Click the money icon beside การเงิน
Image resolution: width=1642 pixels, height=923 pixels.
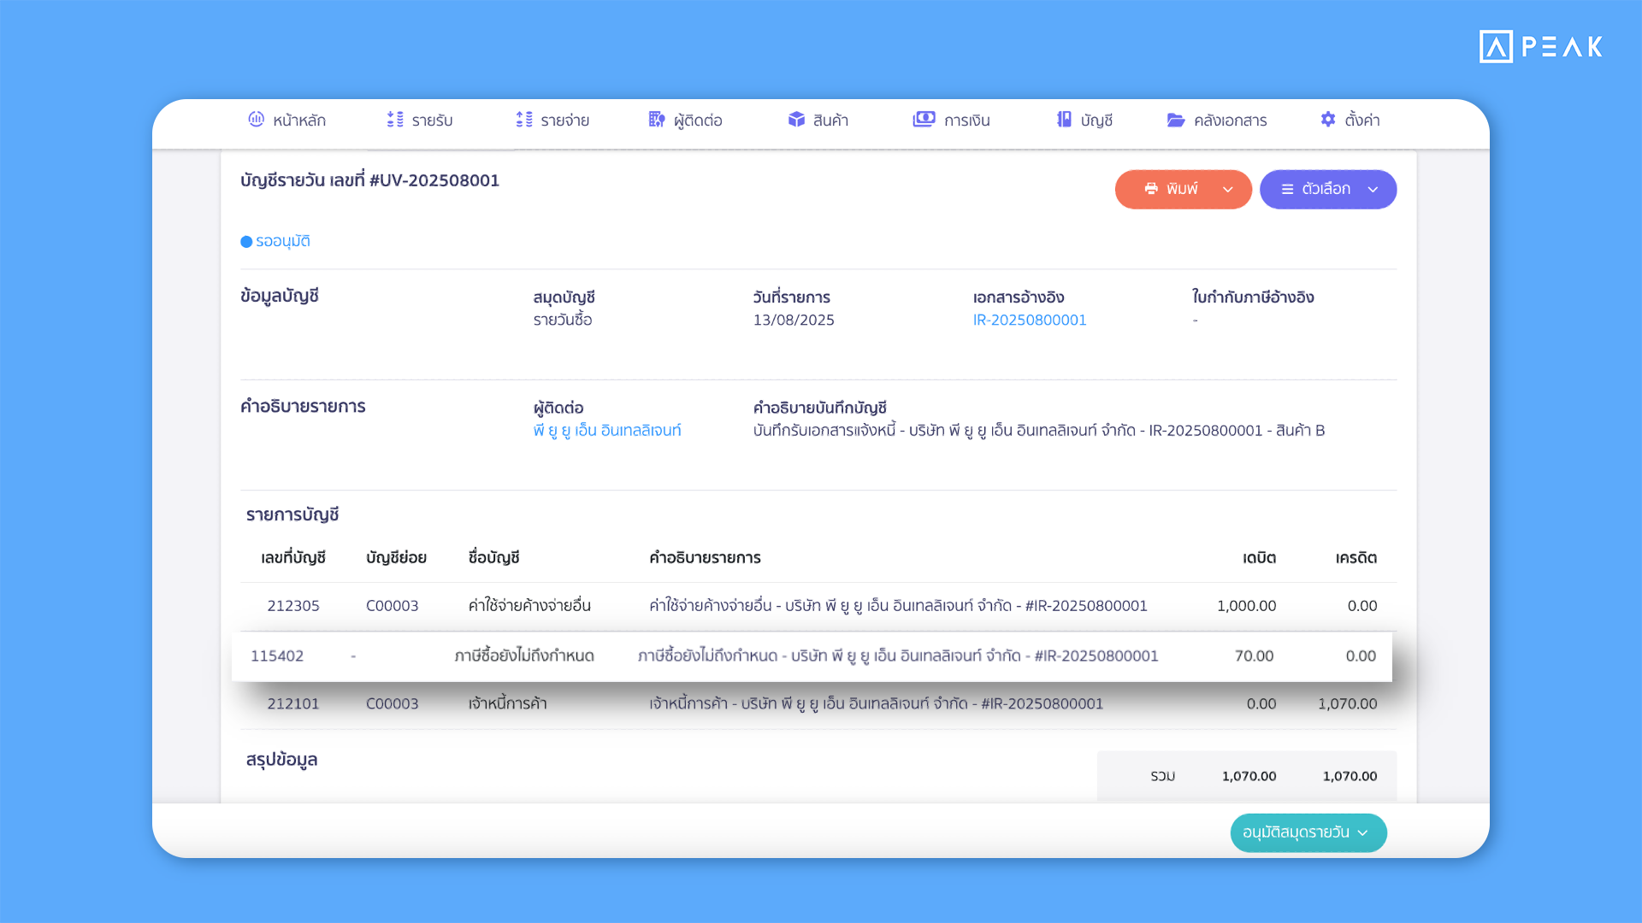[x=924, y=120]
